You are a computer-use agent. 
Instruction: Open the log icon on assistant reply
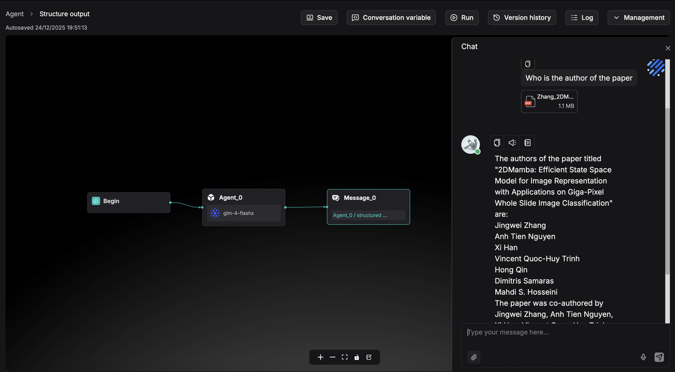tap(527, 143)
